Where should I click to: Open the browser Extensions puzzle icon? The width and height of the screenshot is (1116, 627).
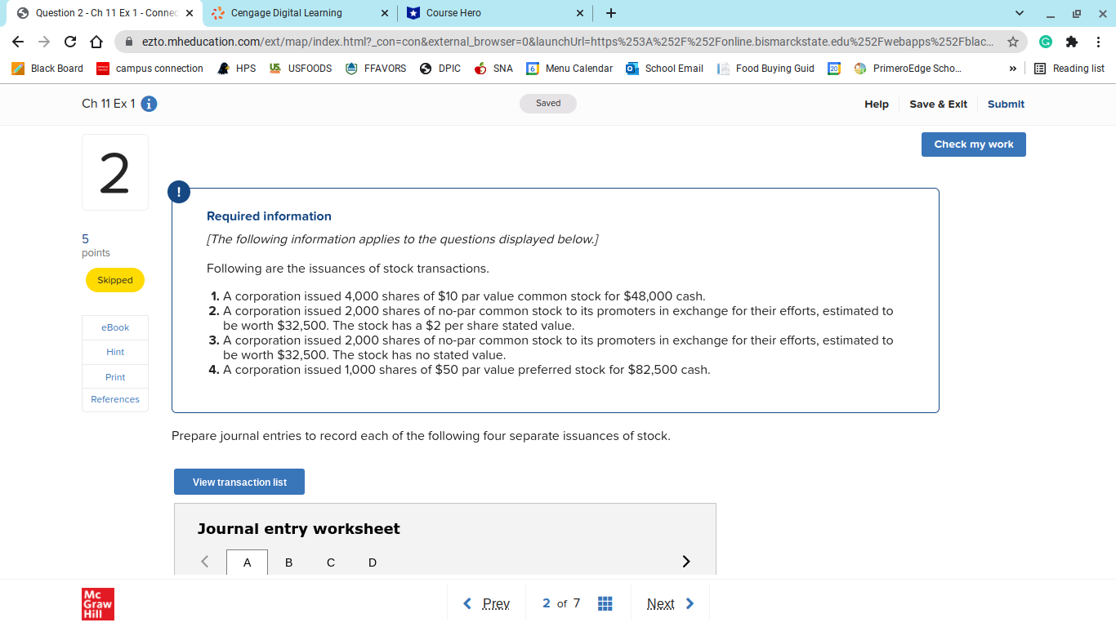[1072, 42]
